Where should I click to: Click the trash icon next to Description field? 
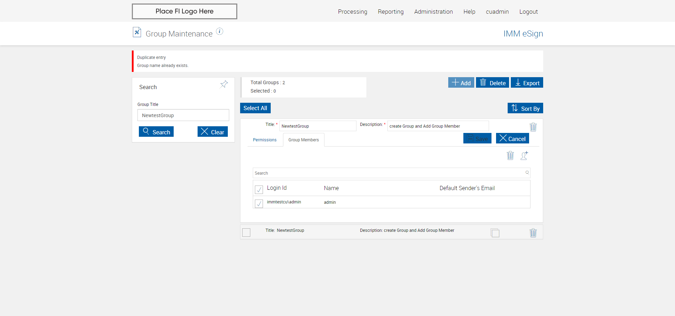[533, 127]
